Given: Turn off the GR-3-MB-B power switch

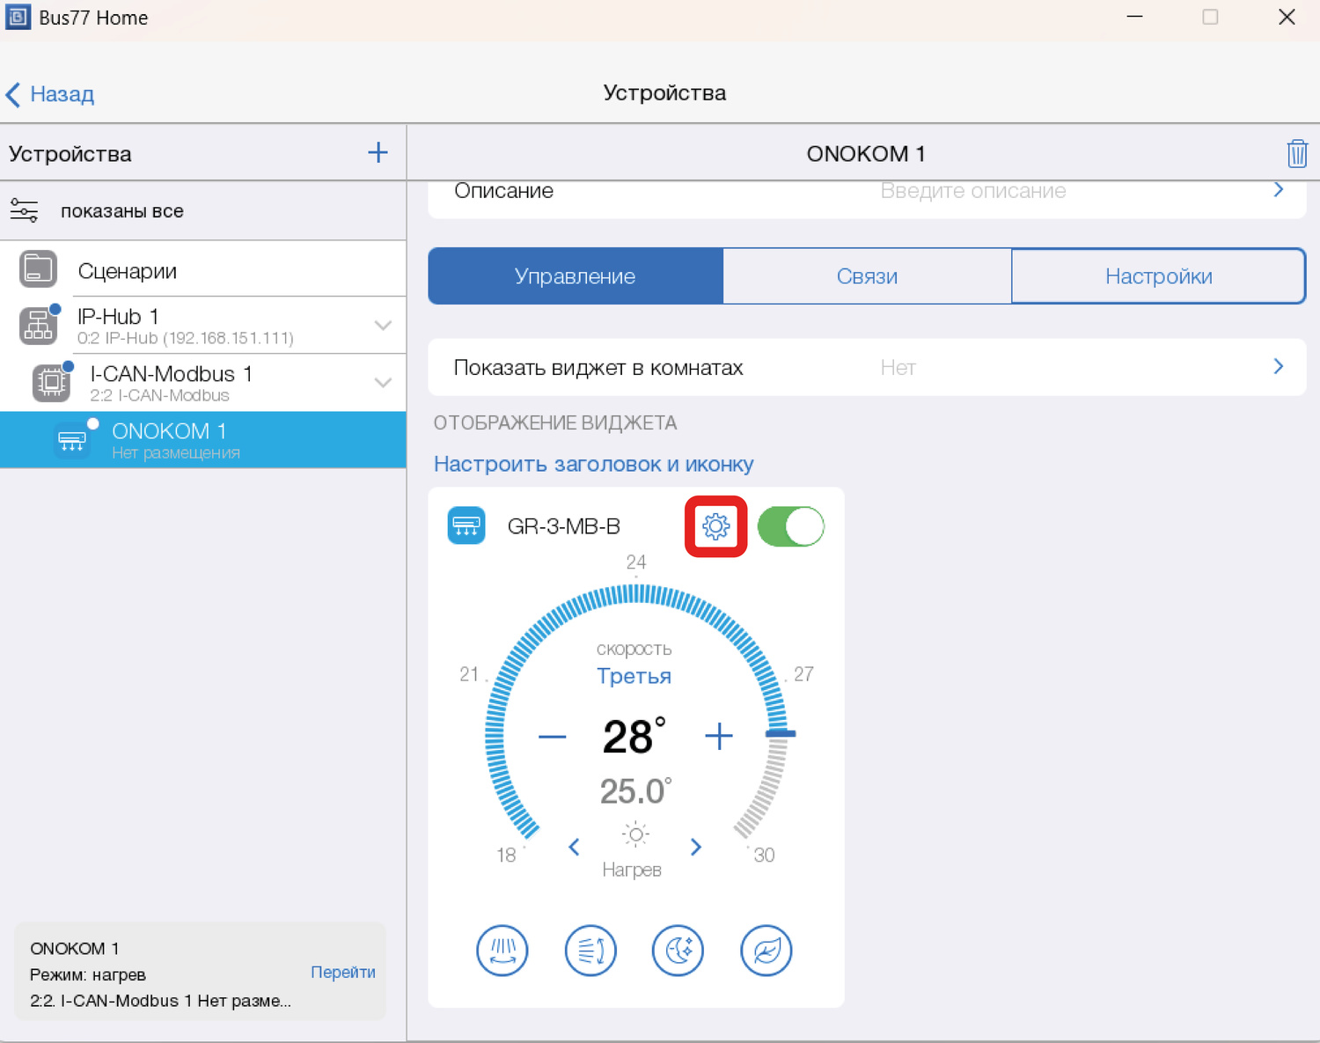Looking at the screenshot, I should coord(790,526).
